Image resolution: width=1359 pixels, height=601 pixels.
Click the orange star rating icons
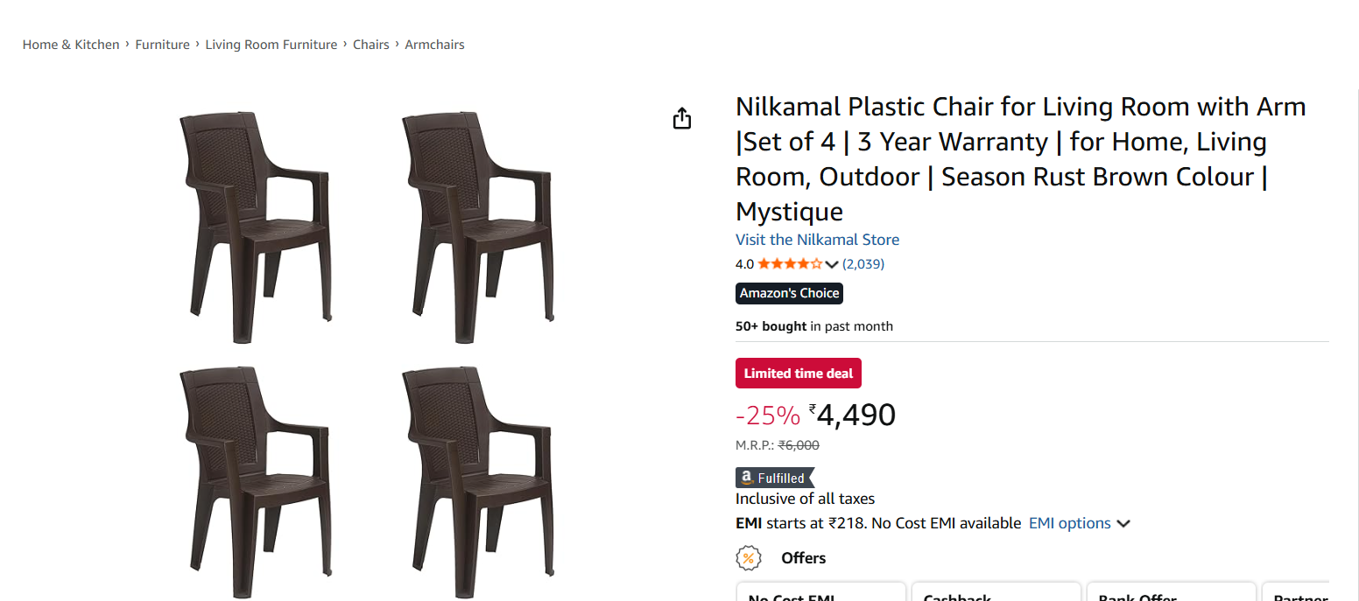click(x=790, y=264)
